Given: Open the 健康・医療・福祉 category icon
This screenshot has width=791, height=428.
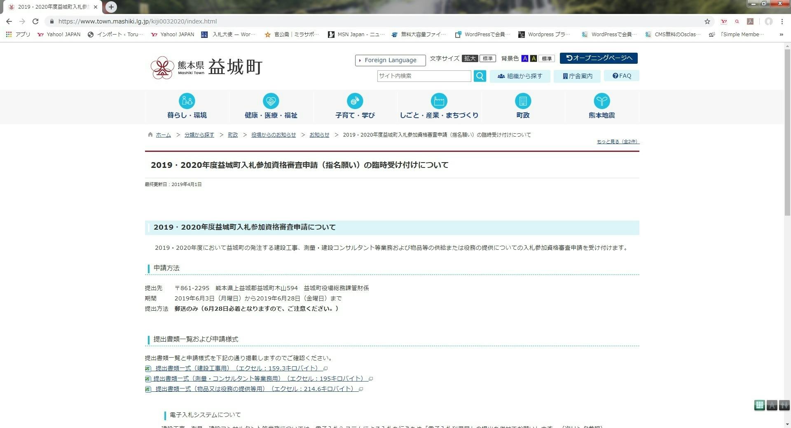Looking at the screenshot, I should point(271,101).
